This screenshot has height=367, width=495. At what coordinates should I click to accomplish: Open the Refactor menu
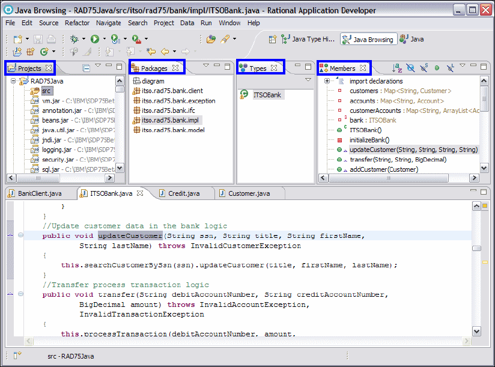coord(77,23)
